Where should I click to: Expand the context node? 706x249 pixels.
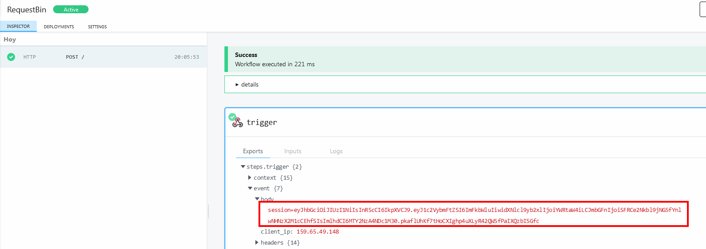(x=250, y=177)
